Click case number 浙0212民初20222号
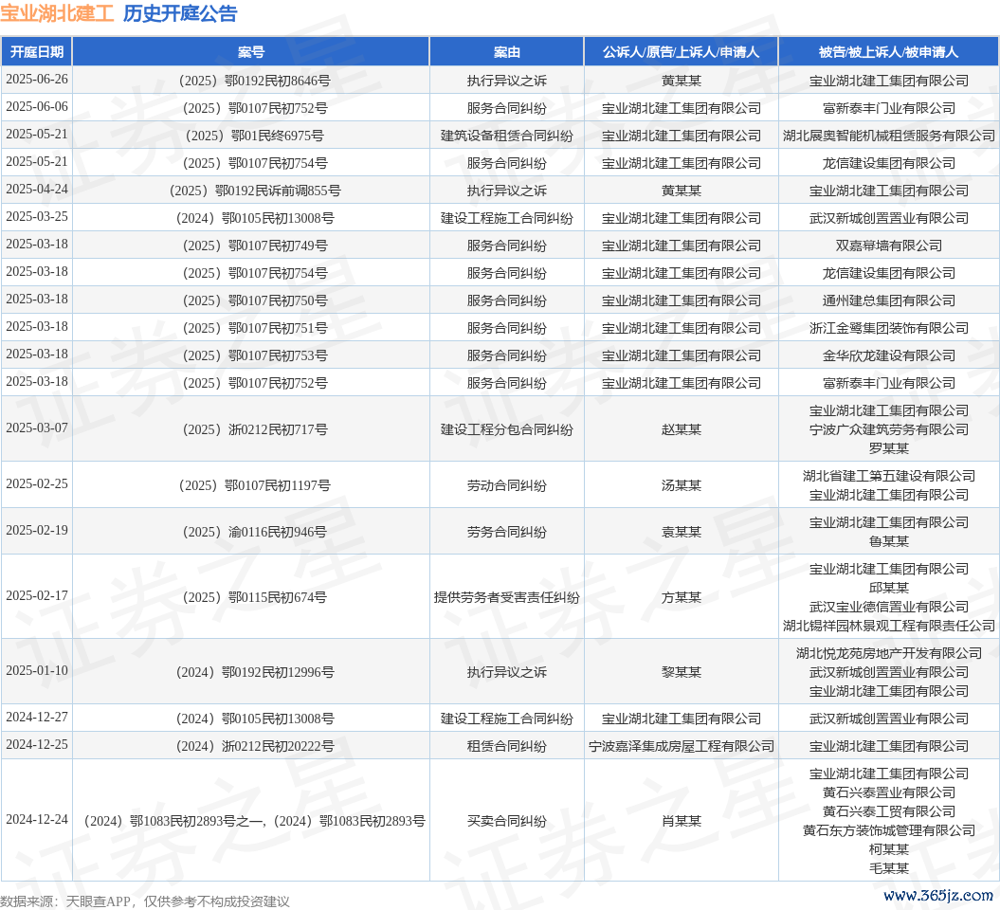 pos(254,746)
